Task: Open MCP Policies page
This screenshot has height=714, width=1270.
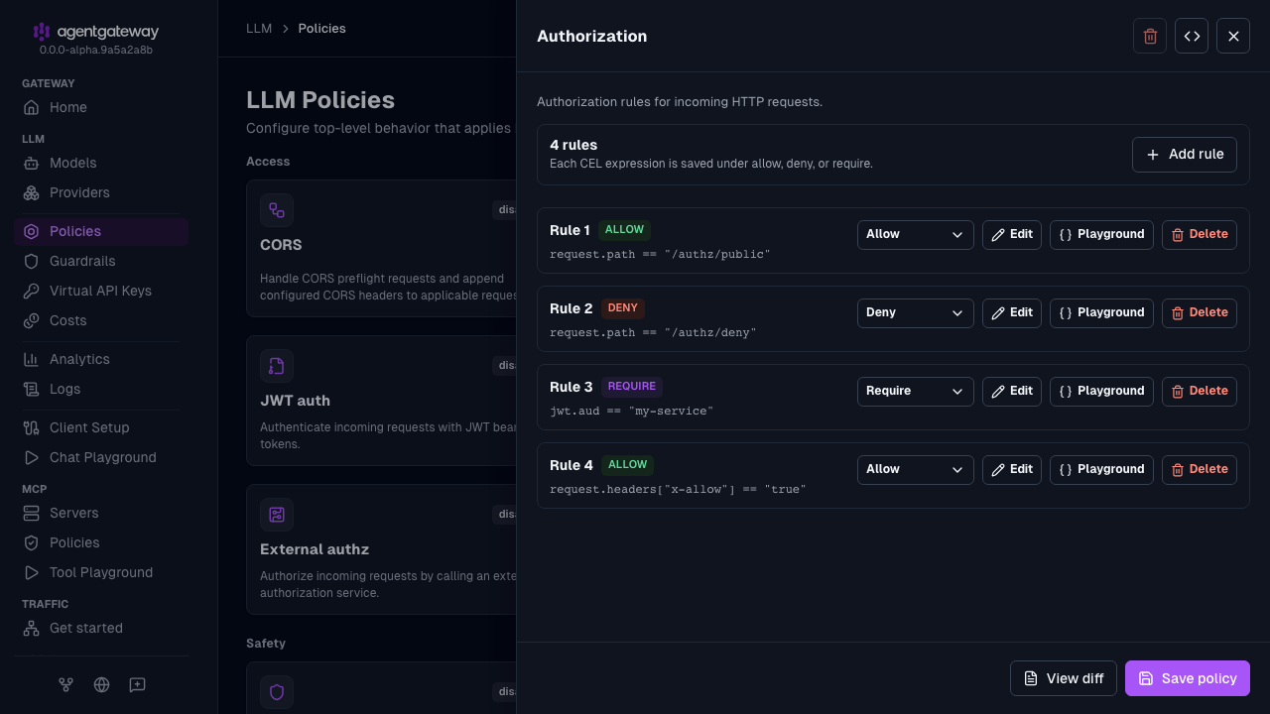Action: (x=101, y=542)
